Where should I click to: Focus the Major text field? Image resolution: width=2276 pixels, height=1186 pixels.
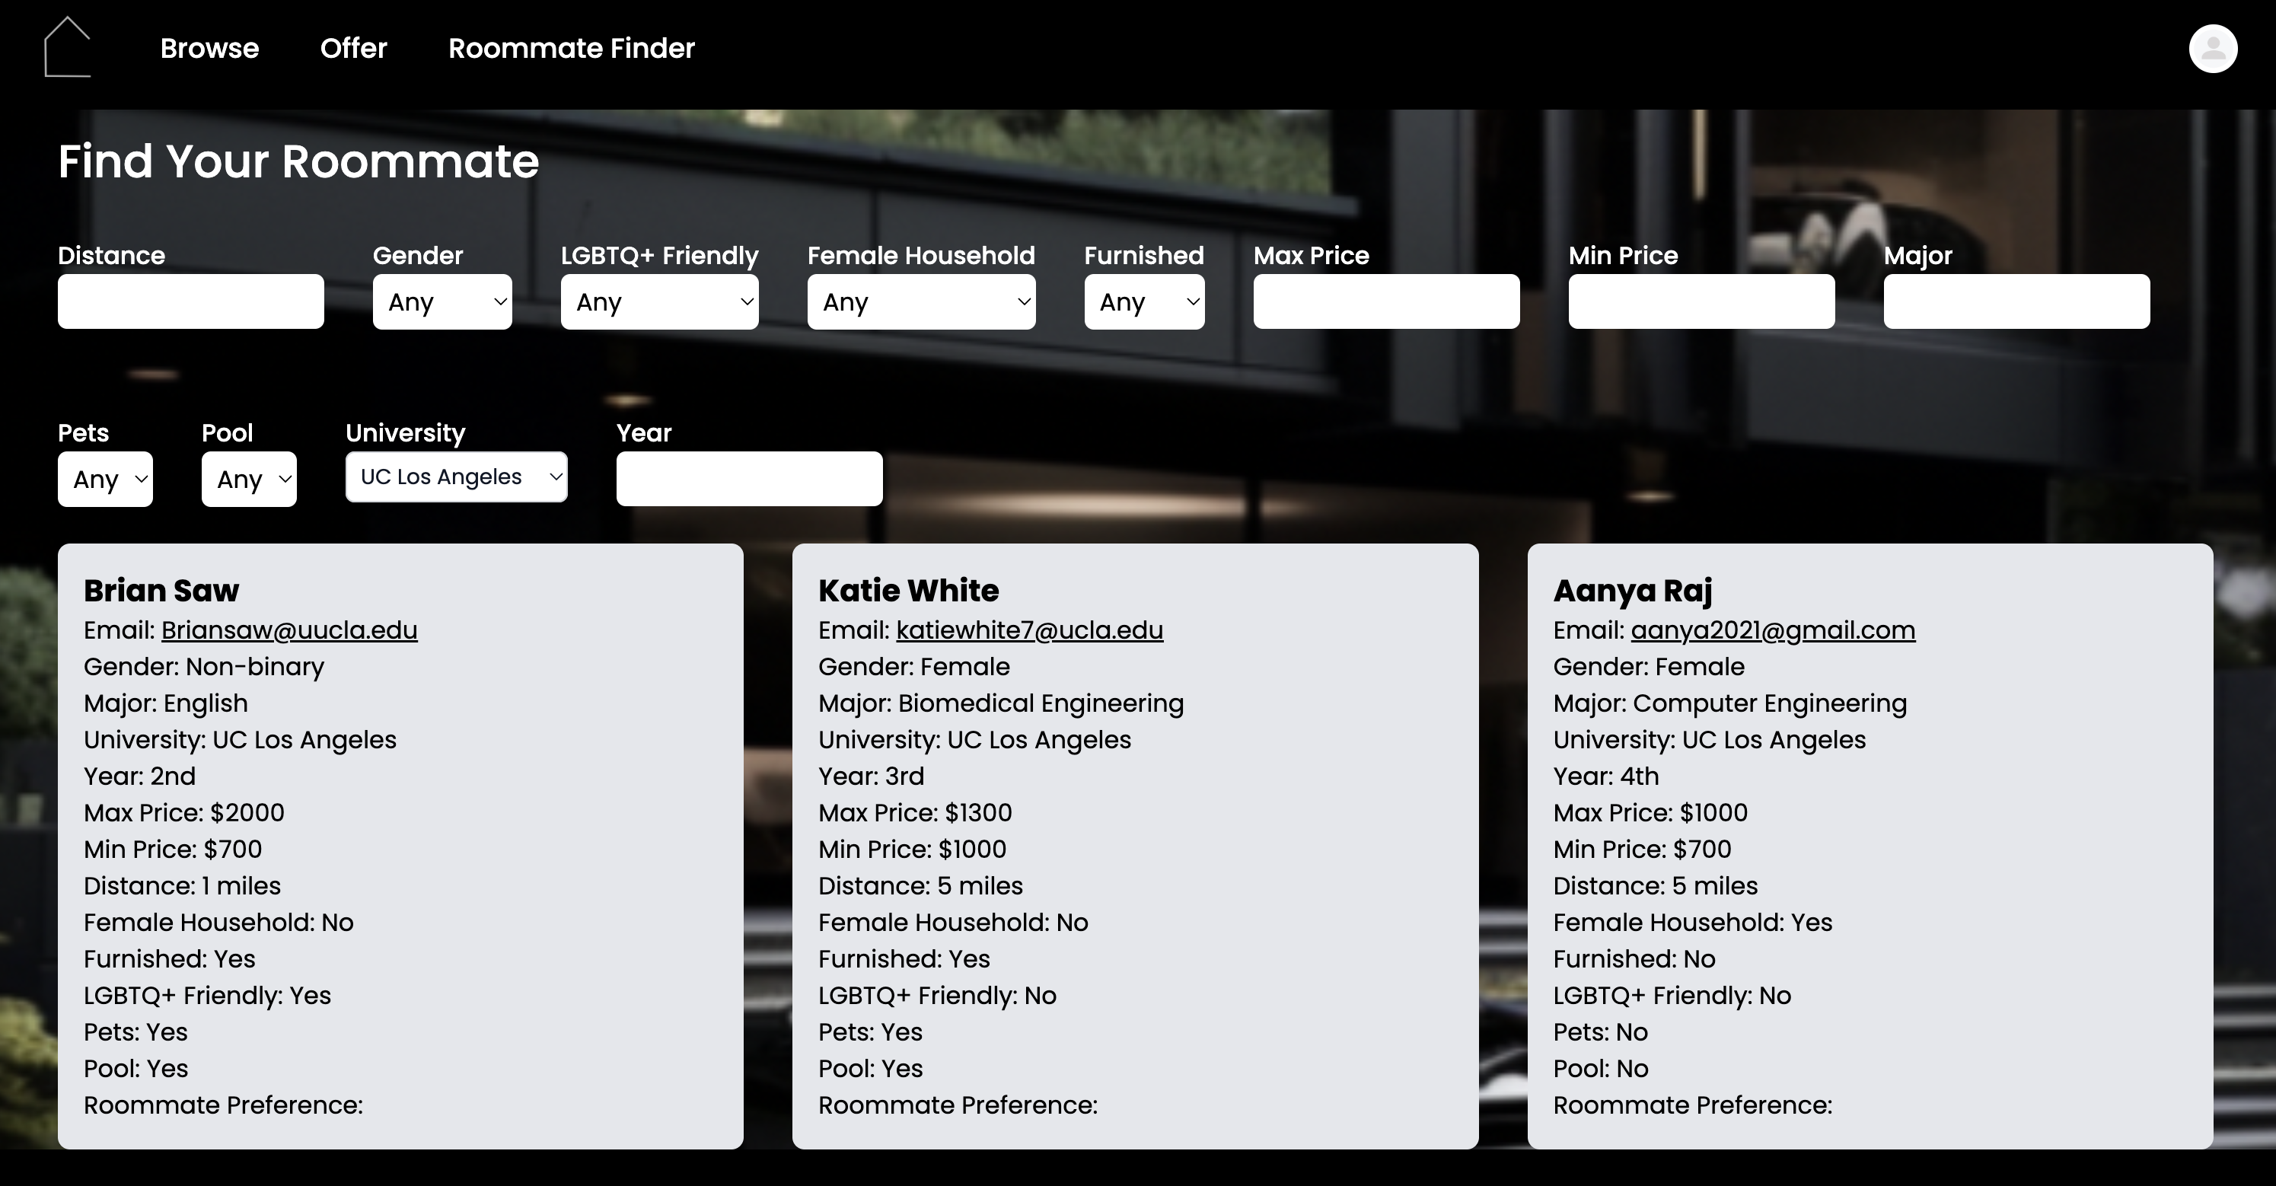2016,301
